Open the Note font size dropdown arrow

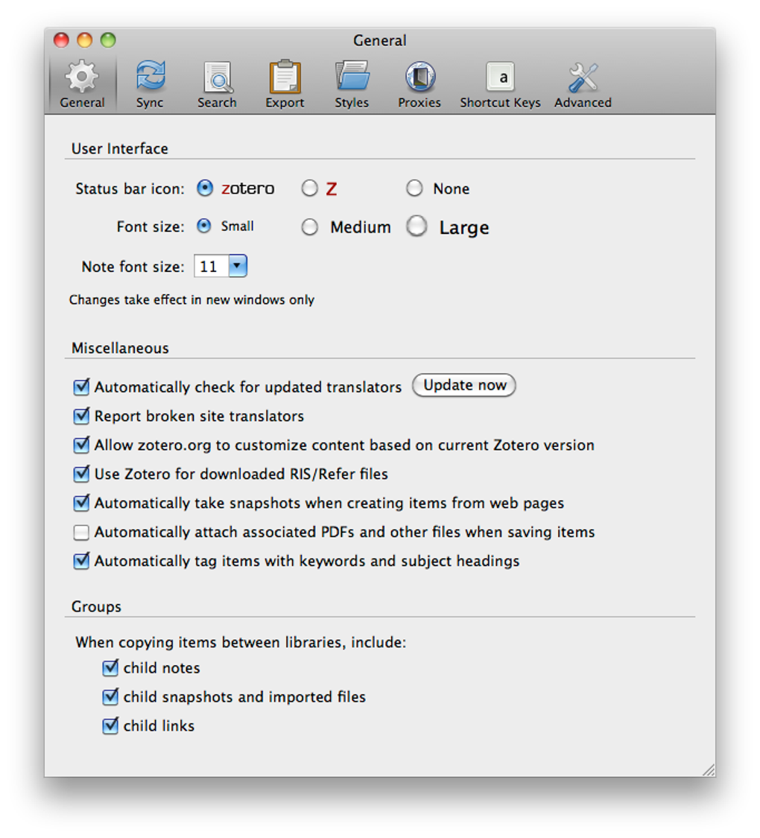click(237, 266)
